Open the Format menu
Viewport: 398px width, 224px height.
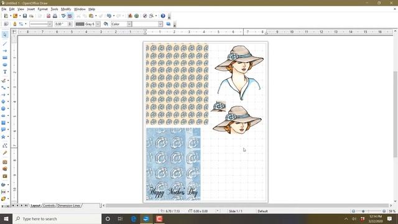click(x=42, y=9)
